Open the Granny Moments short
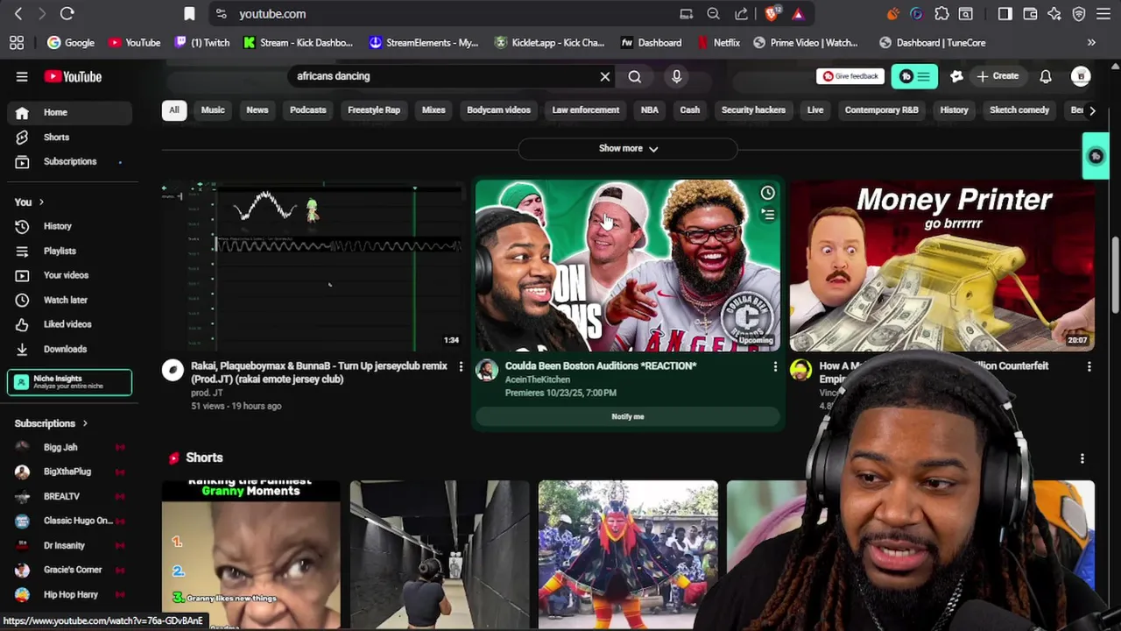Screen dimensions: 1121x631 250,555
